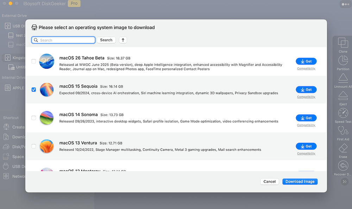This screenshot has height=209, width=352.
Task: Start Recover Data tool
Action: [342, 168]
